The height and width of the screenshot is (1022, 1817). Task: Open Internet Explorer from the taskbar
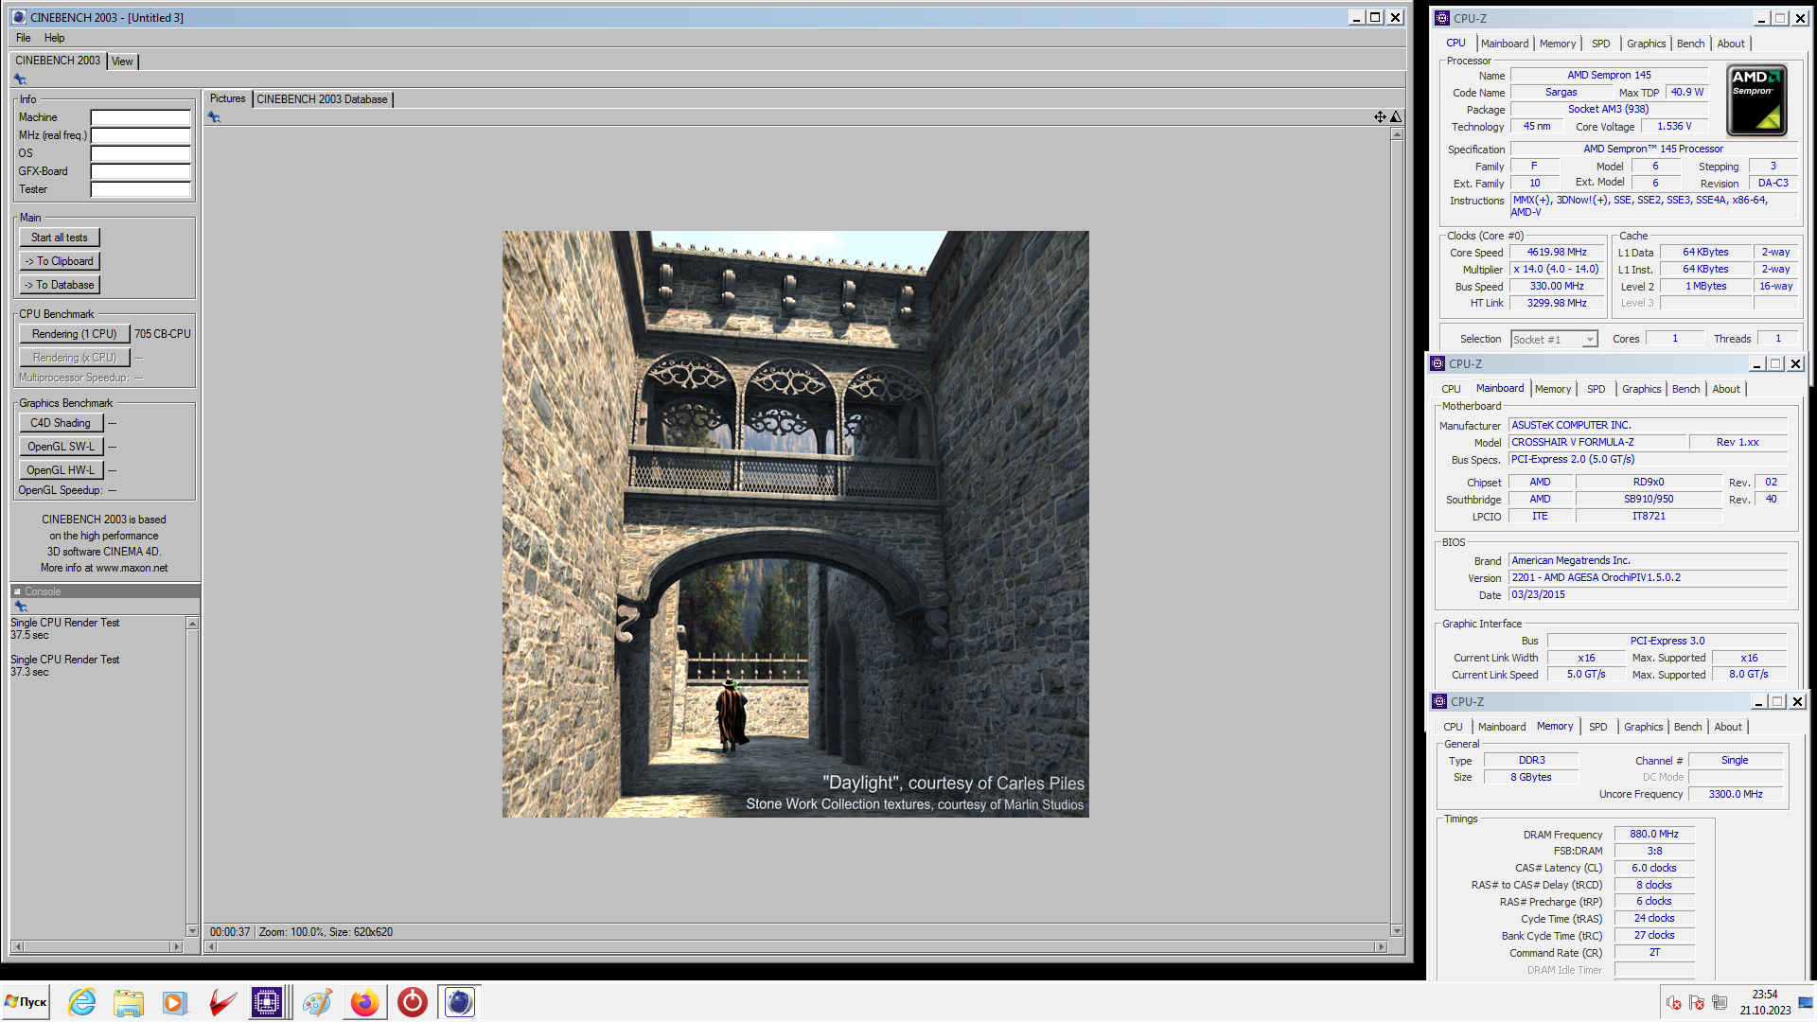(x=81, y=1002)
